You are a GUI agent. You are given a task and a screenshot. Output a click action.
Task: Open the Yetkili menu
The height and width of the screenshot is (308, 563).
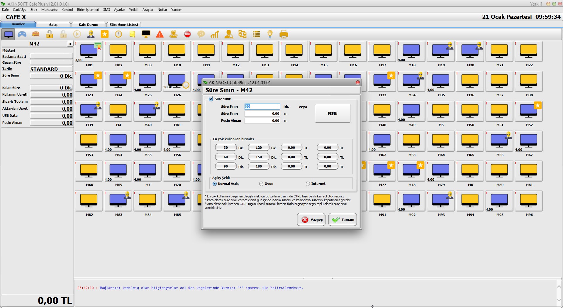[134, 10]
